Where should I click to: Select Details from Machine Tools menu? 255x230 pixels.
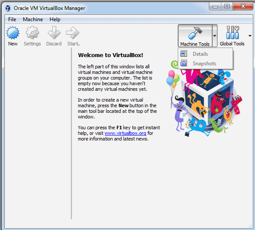205,54
